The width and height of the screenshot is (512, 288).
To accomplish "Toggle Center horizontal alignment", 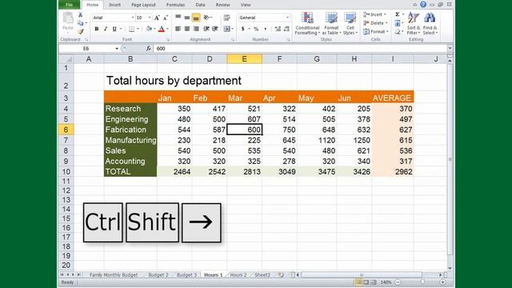I will click(186, 29).
